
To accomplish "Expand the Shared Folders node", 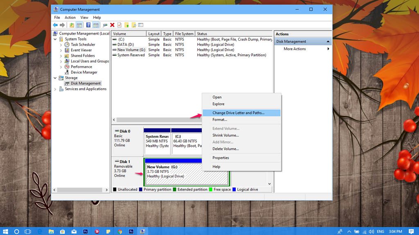I will [x=61, y=56].
